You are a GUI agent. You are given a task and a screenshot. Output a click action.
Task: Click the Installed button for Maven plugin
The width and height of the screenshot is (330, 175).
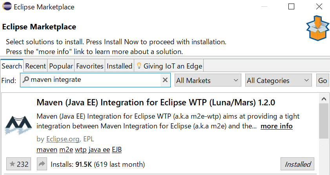point(297,164)
